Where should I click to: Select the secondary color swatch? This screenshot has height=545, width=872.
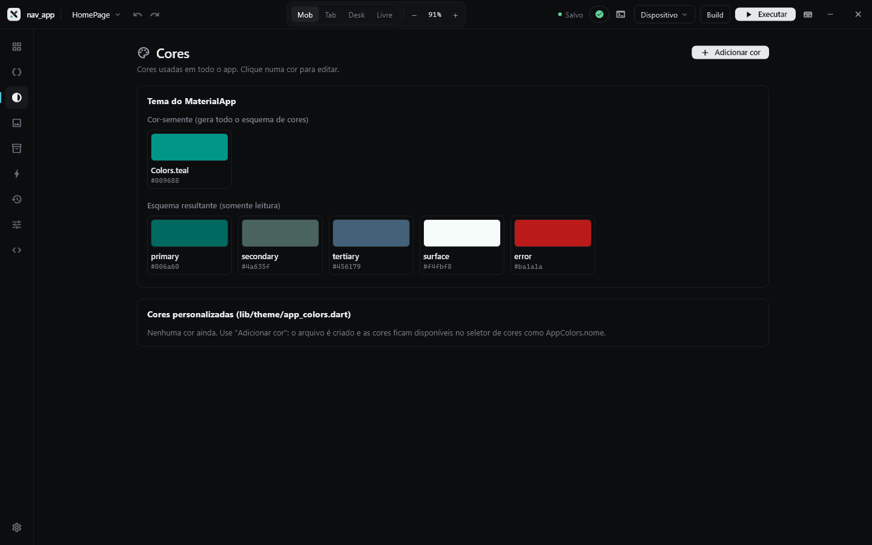pos(280,245)
